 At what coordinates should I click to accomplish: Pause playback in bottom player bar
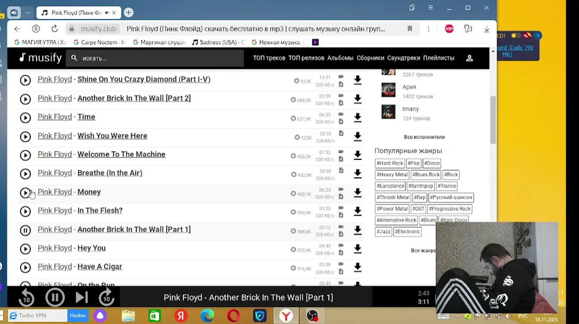(55, 297)
